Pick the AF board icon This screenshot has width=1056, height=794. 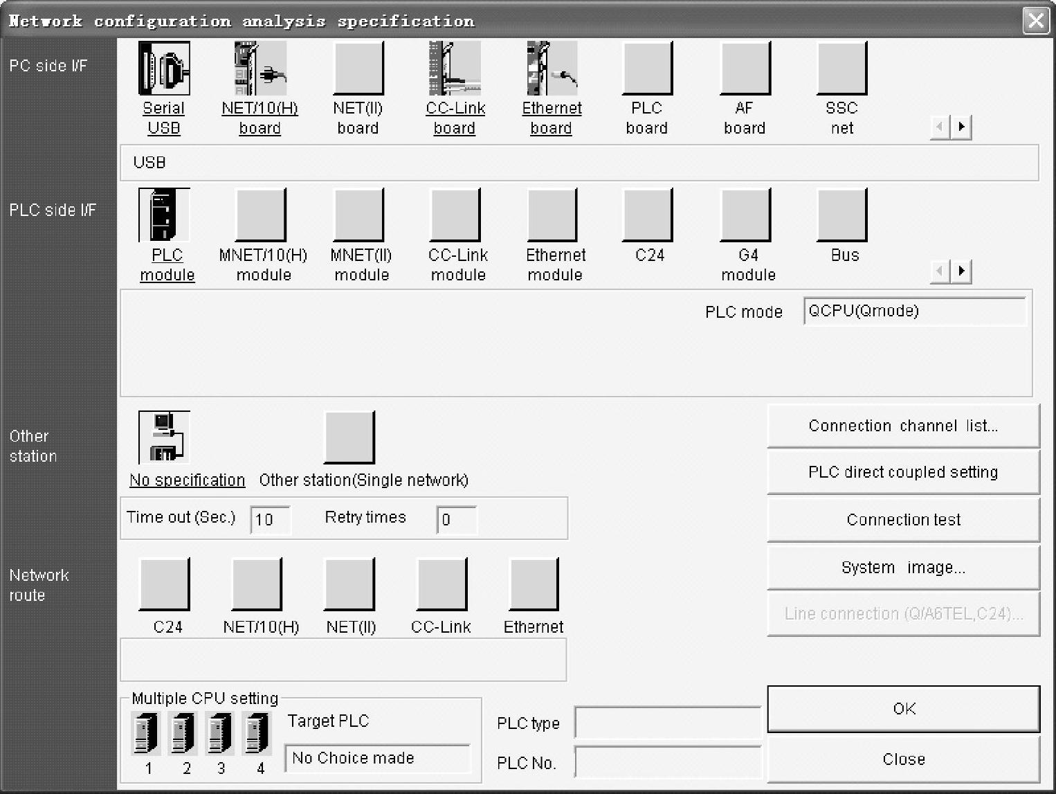745,68
